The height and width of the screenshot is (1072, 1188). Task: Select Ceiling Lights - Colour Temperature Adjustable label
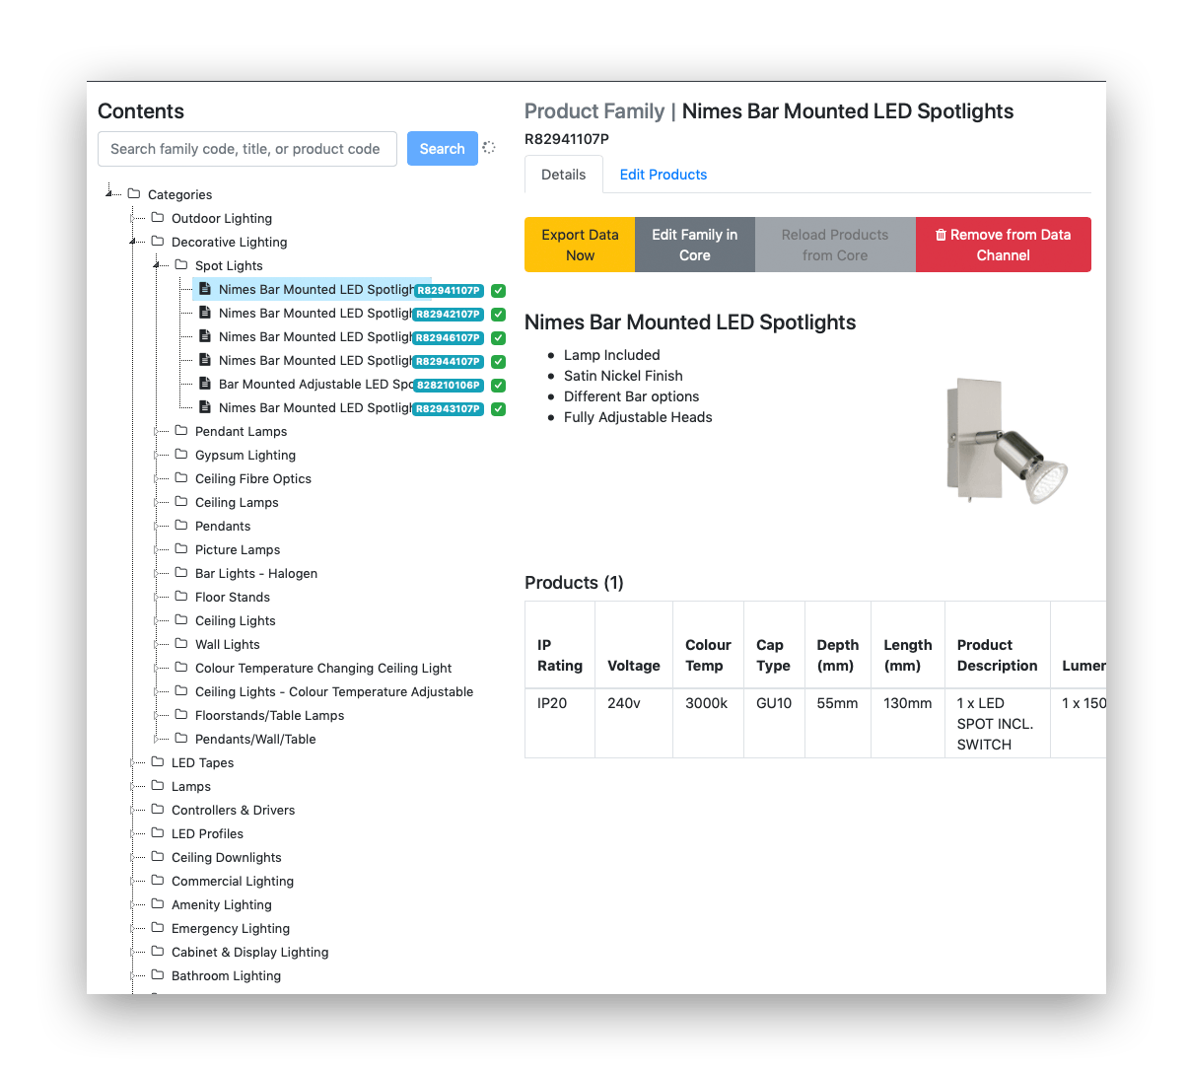pyautogui.click(x=334, y=691)
